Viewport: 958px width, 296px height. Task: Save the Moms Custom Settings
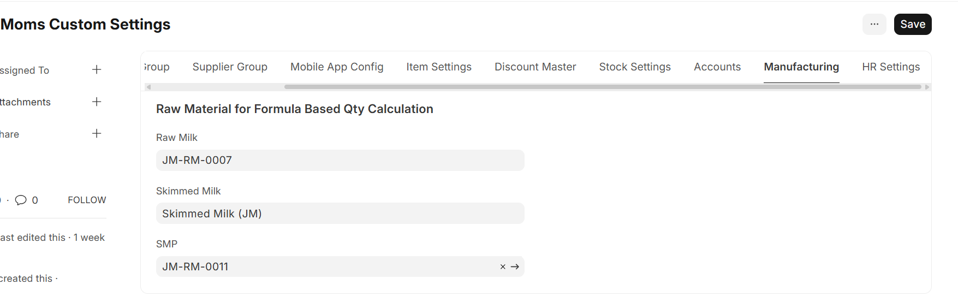pyautogui.click(x=912, y=24)
